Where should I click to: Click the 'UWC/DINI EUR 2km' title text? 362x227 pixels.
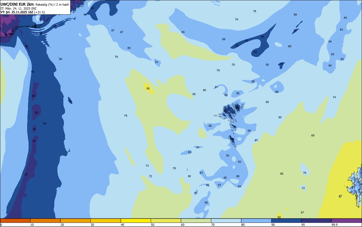[x=17, y=4]
